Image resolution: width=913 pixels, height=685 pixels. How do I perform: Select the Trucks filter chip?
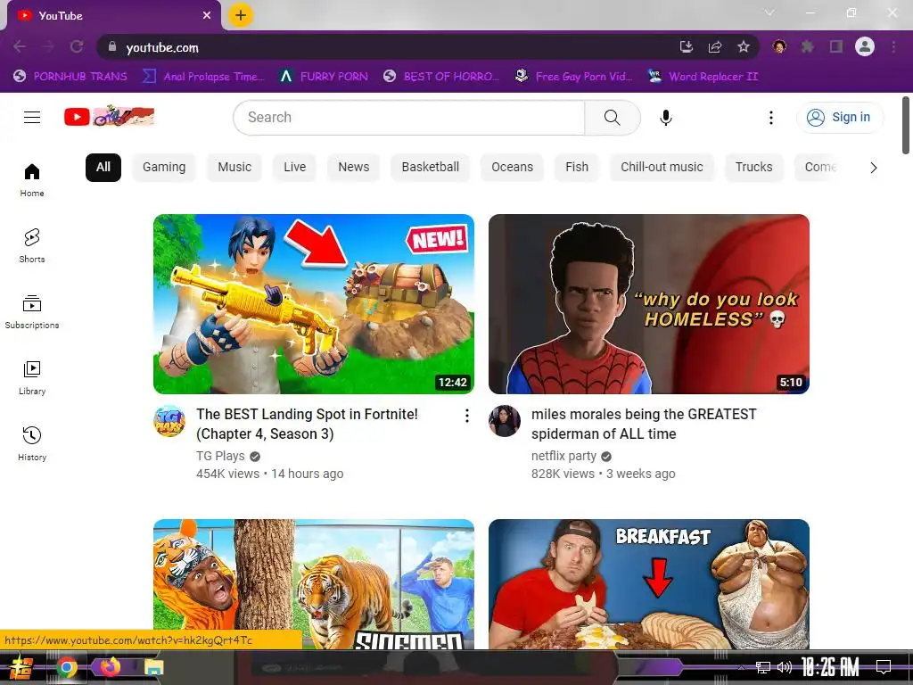(753, 167)
